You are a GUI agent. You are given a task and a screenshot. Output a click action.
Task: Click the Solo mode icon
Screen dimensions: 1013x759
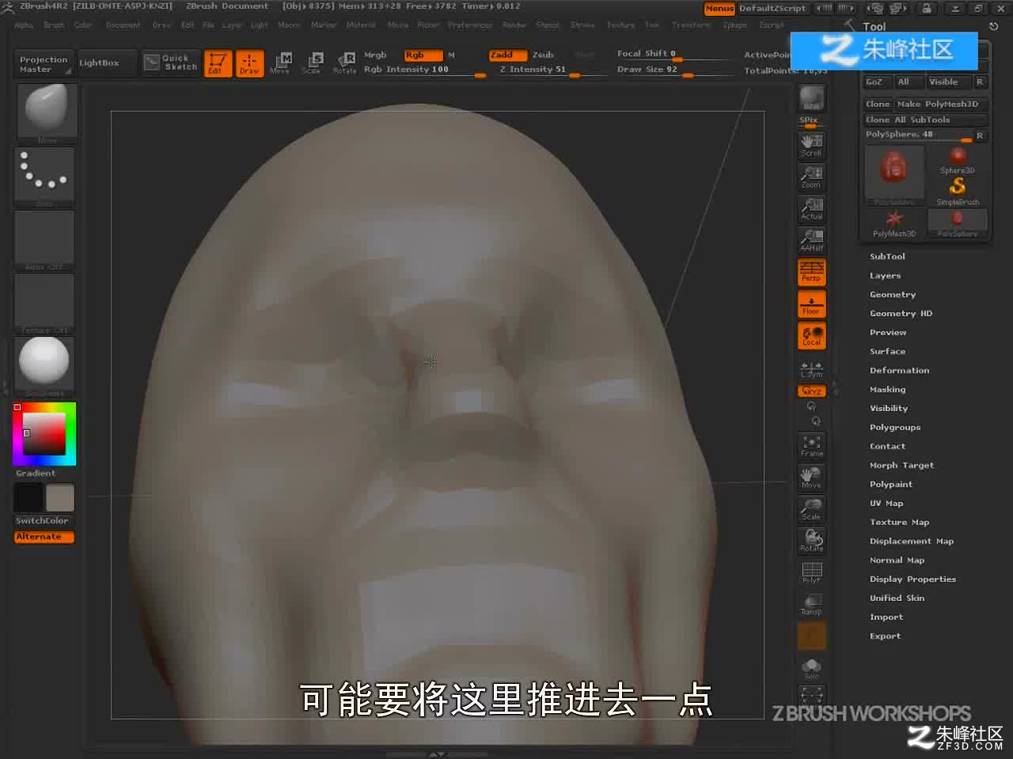tap(811, 669)
